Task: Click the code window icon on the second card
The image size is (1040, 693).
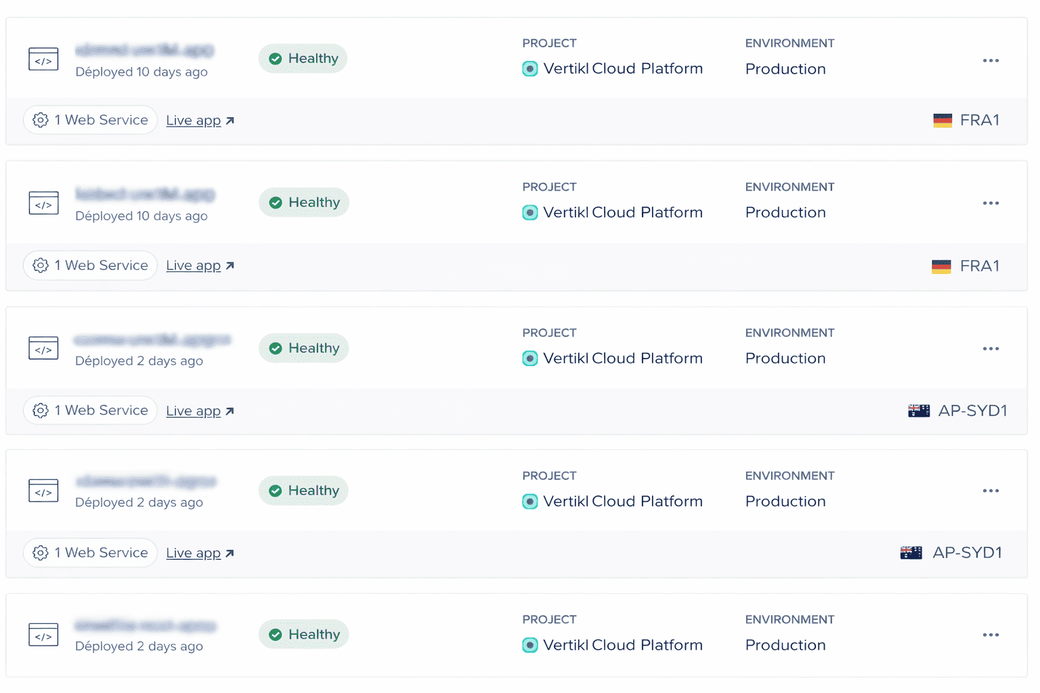Action: point(43,203)
